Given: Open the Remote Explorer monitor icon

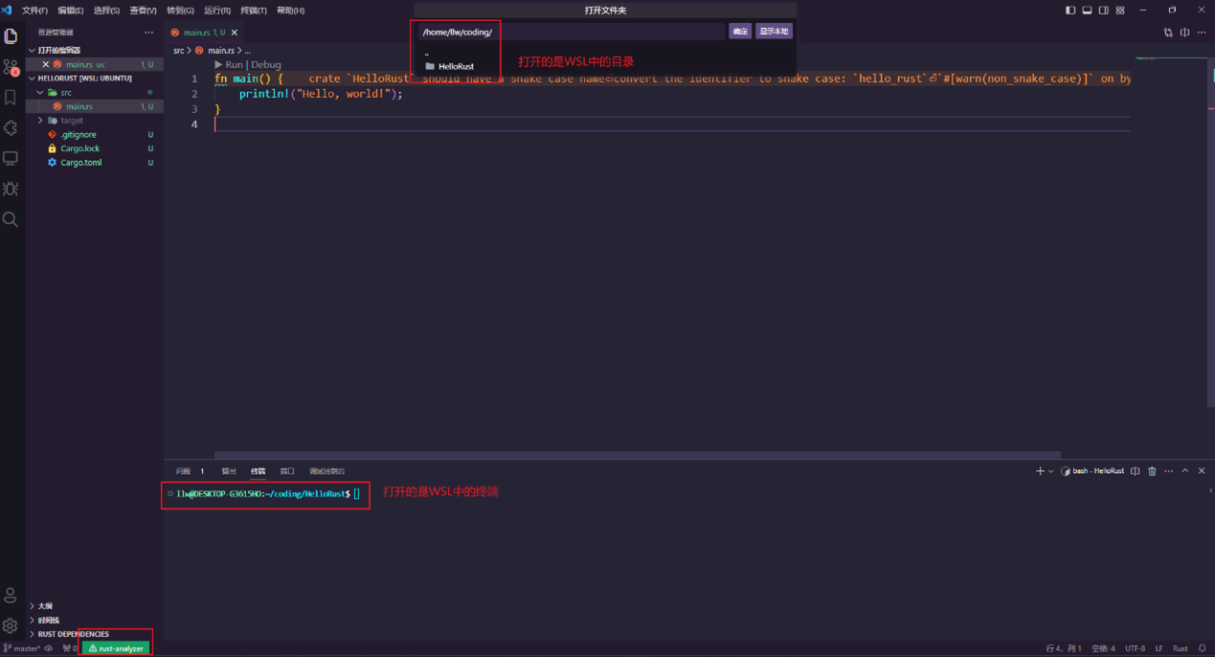Looking at the screenshot, I should [11, 158].
